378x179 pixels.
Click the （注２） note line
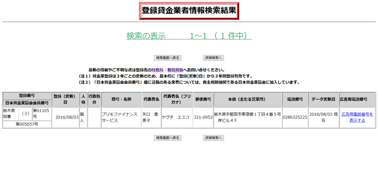click(189, 82)
